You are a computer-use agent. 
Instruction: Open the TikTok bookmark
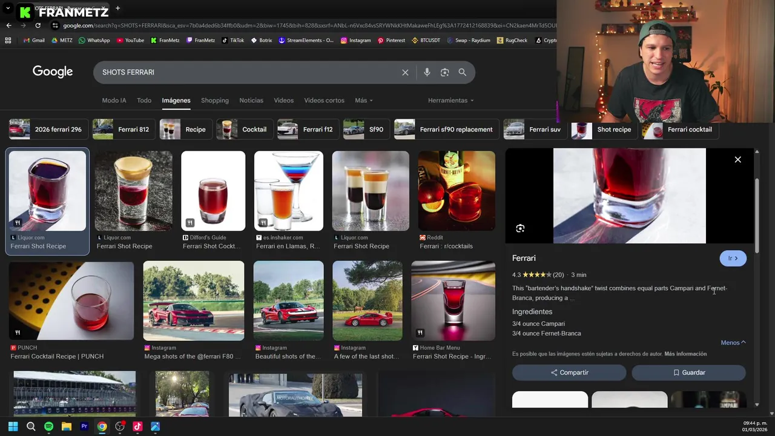click(x=232, y=41)
